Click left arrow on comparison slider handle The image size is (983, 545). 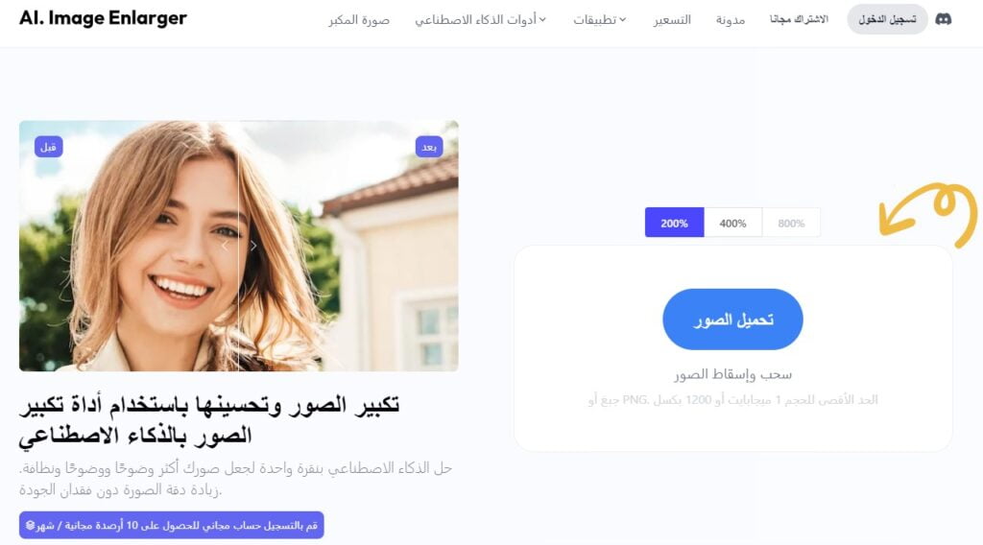point(225,247)
